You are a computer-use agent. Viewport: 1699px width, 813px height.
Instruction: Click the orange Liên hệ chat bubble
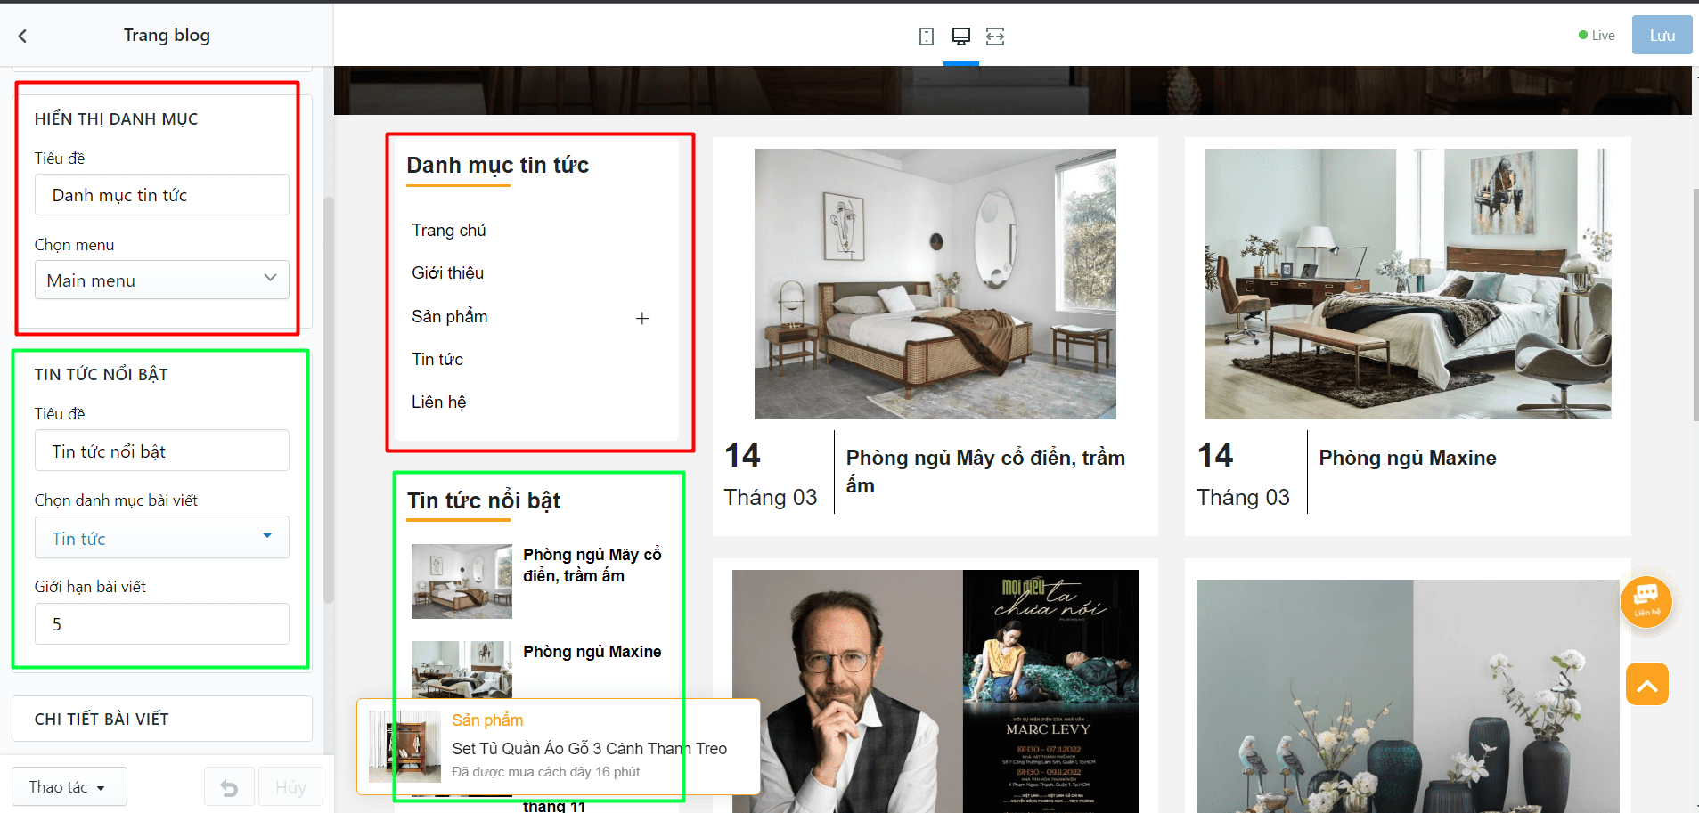(x=1646, y=602)
